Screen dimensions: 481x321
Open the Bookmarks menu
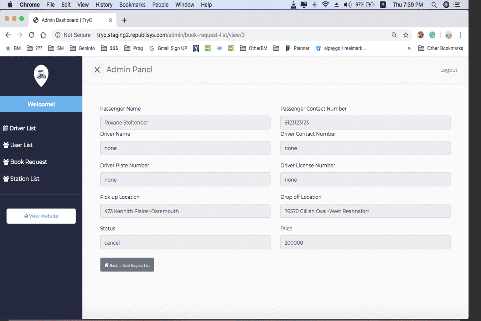point(132,5)
